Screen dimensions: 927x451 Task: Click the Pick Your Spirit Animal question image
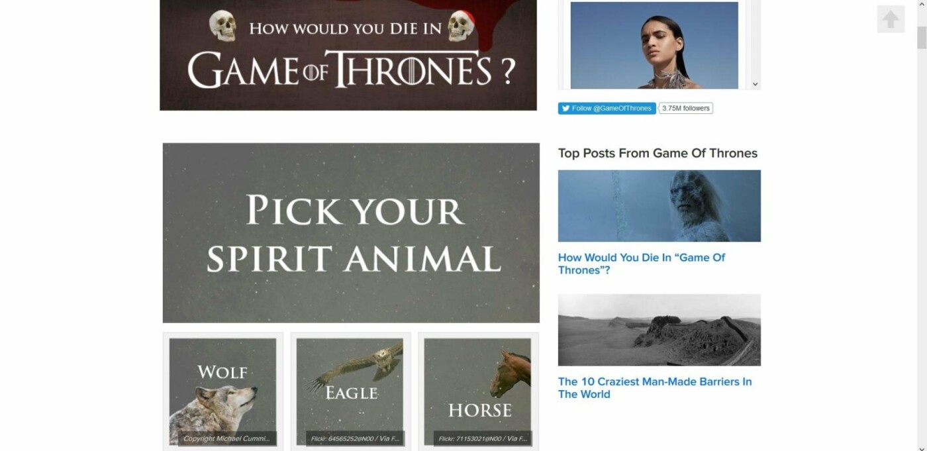coord(351,233)
